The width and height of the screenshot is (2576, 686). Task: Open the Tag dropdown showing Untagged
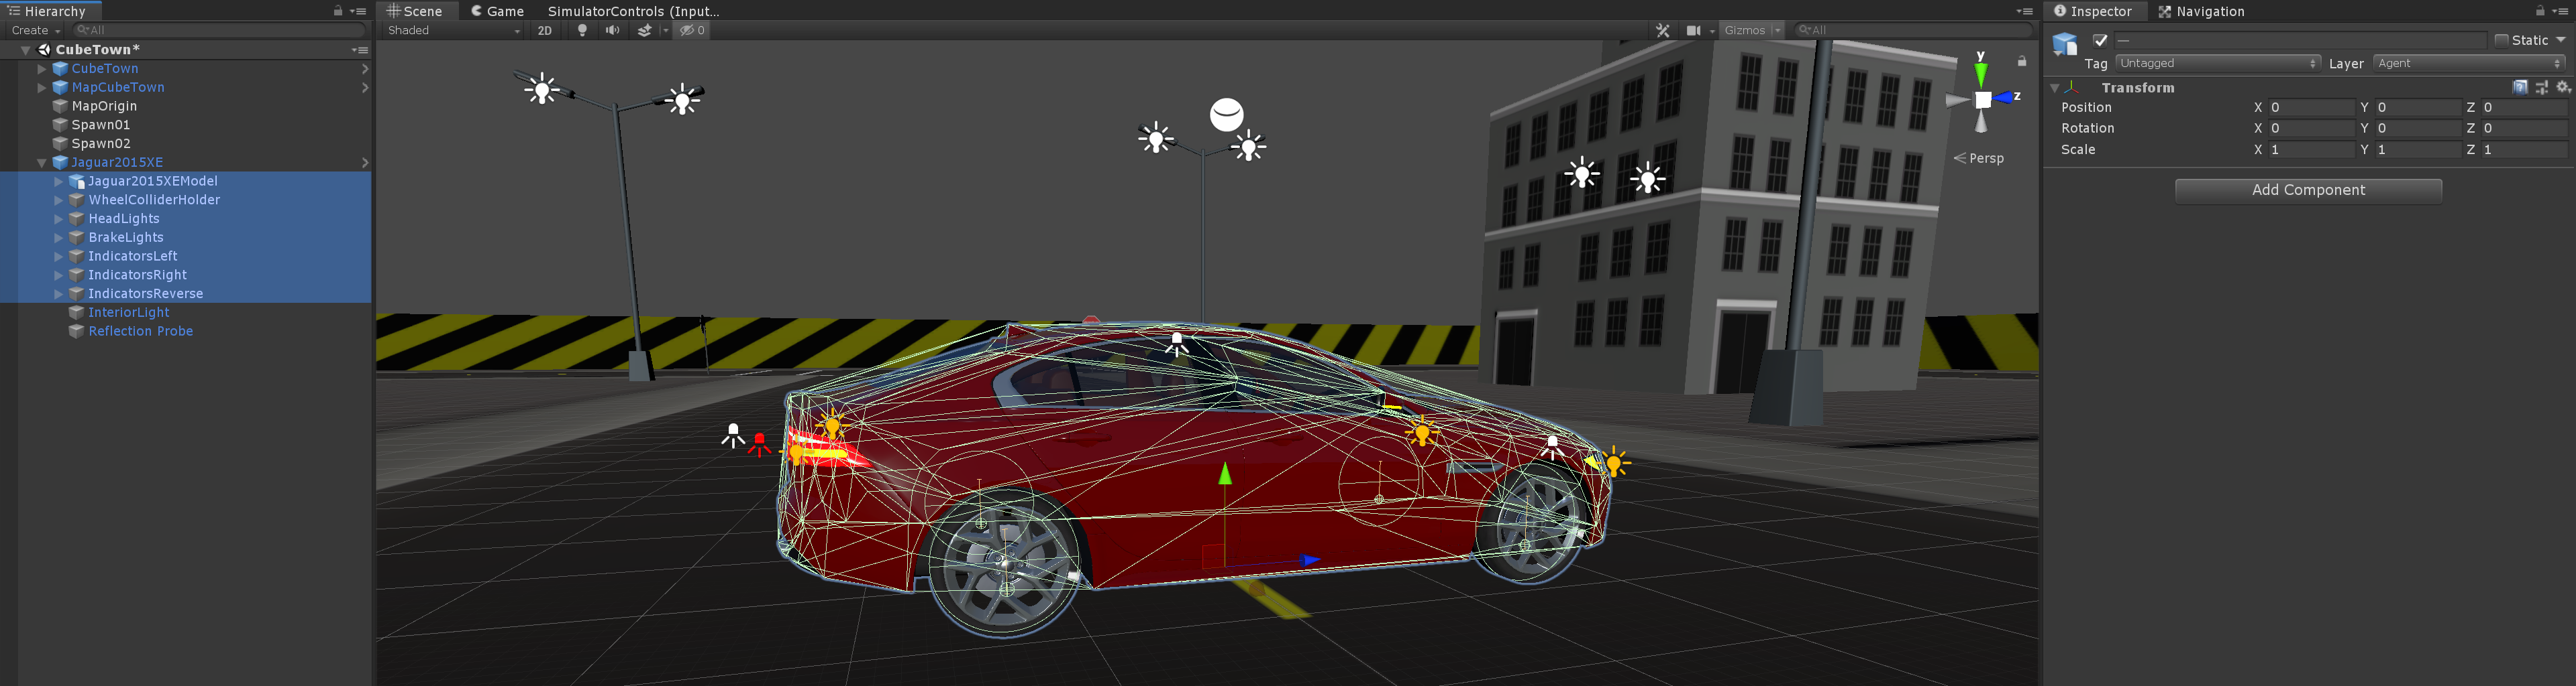2217,64
